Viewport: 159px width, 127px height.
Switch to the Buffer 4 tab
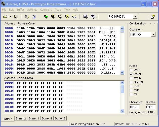click(x=47, y=118)
